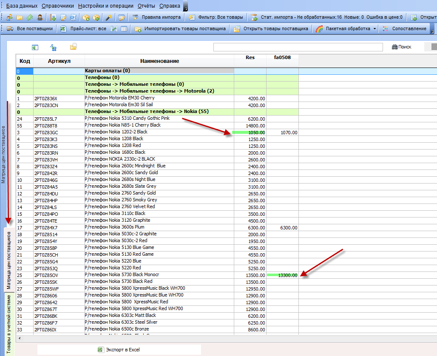Click the 14800.00 price cell
The height and width of the screenshot is (356, 437).
(x=250, y=126)
